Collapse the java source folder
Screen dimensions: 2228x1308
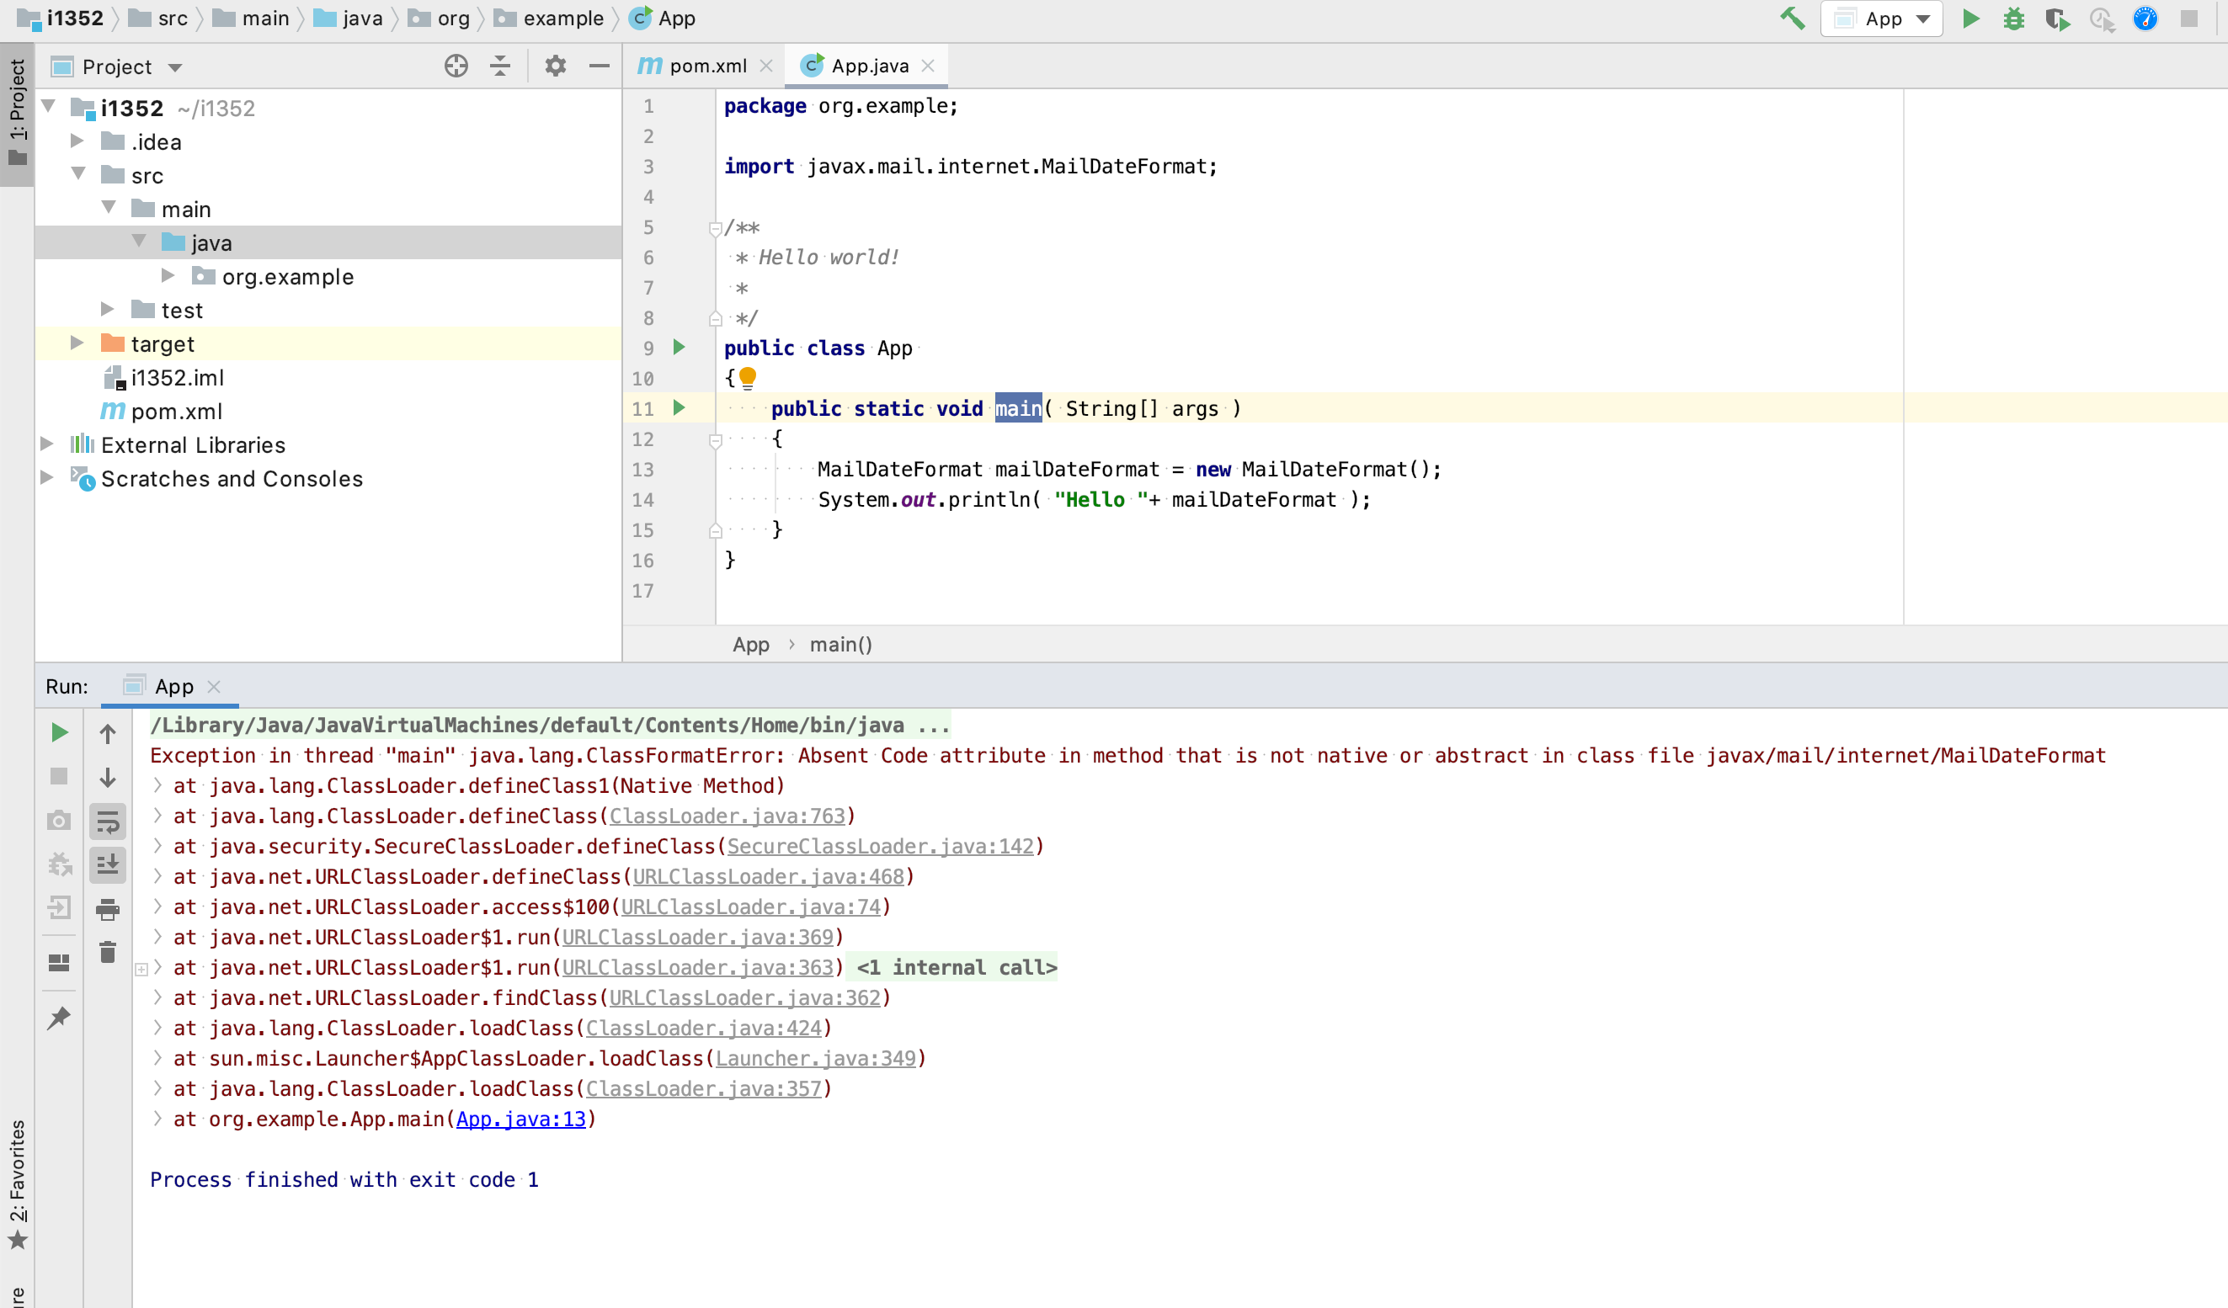pos(139,242)
